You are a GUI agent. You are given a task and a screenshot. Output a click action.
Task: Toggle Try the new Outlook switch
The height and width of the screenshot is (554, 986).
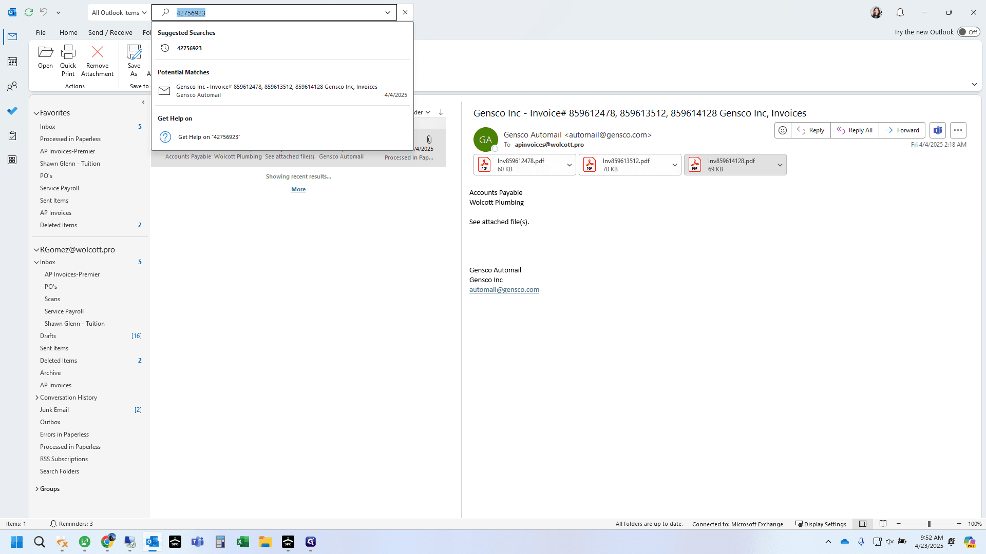point(969,32)
